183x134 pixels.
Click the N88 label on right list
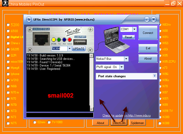pyautogui.click(x=165, y=31)
